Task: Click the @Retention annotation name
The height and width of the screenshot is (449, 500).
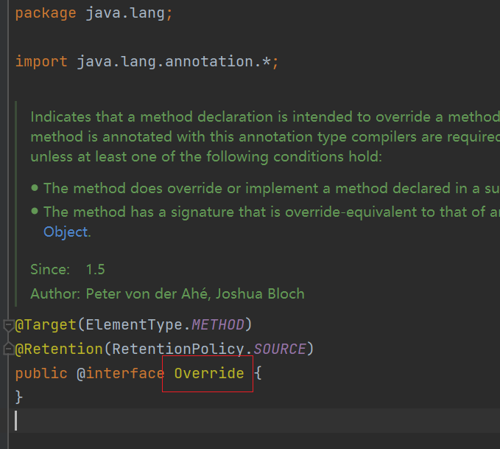Action: click(57, 349)
